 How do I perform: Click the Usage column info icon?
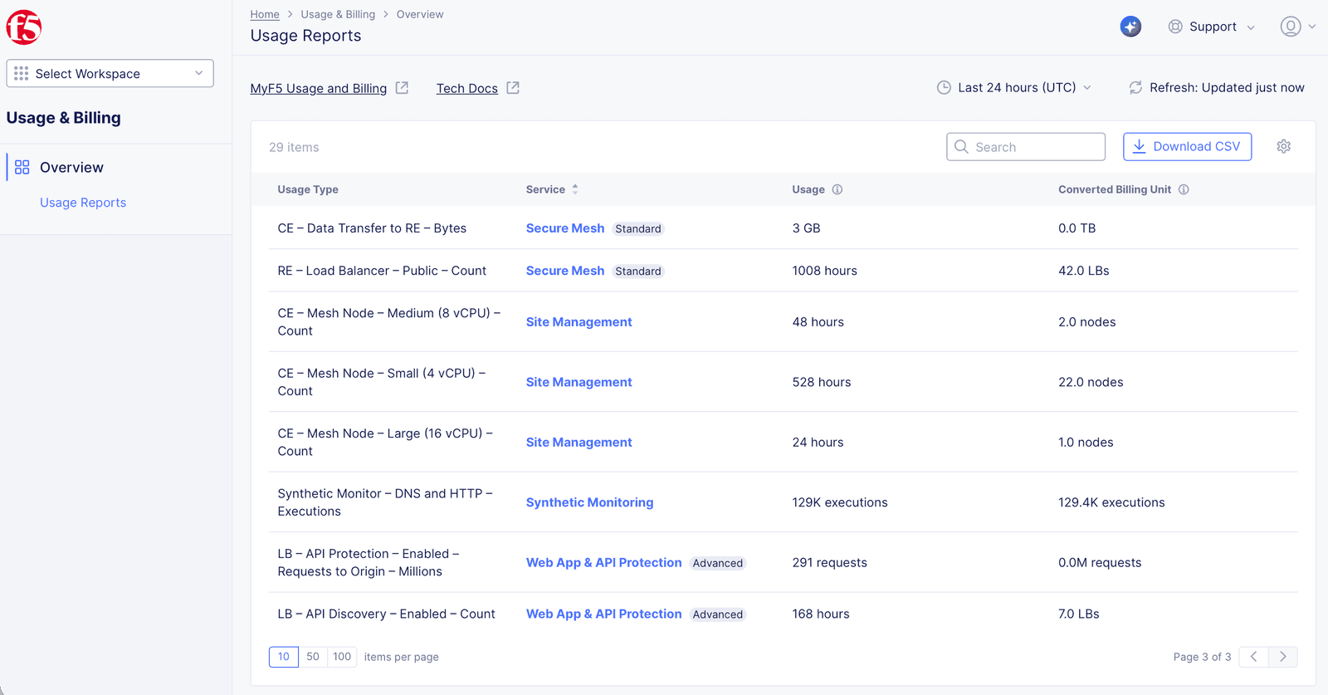click(x=837, y=189)
